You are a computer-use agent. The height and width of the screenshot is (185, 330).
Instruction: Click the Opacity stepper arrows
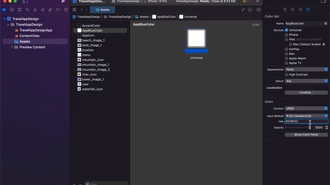coord(326,127)
